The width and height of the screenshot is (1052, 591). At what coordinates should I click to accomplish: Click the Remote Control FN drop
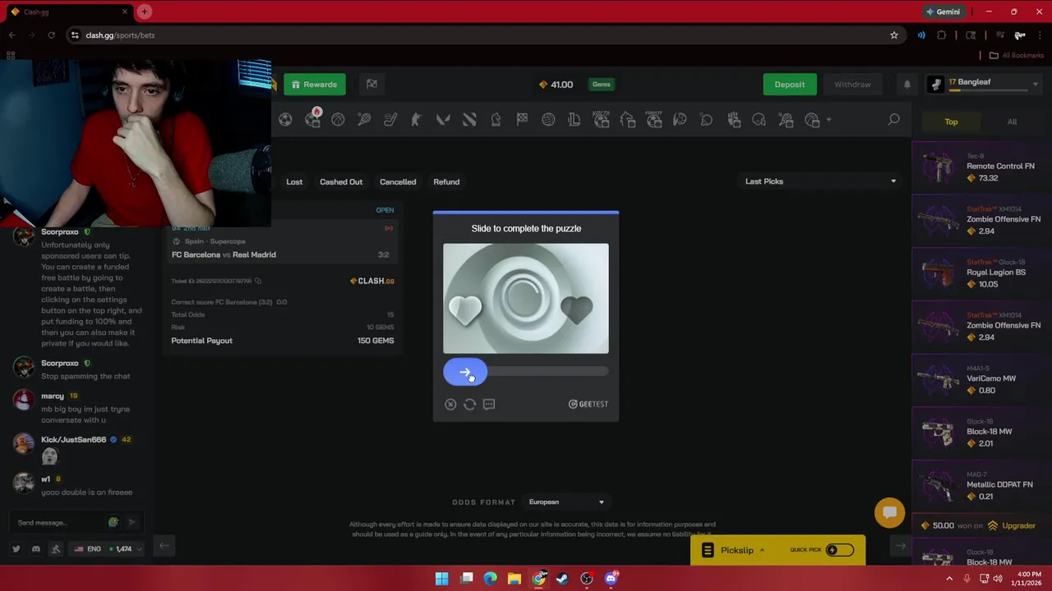981,167
